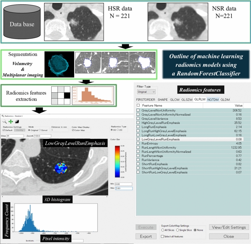Check the ShortRunLowGrayLevelEmphasis feature
251x244 pixels.
click(x=138, y=172)
